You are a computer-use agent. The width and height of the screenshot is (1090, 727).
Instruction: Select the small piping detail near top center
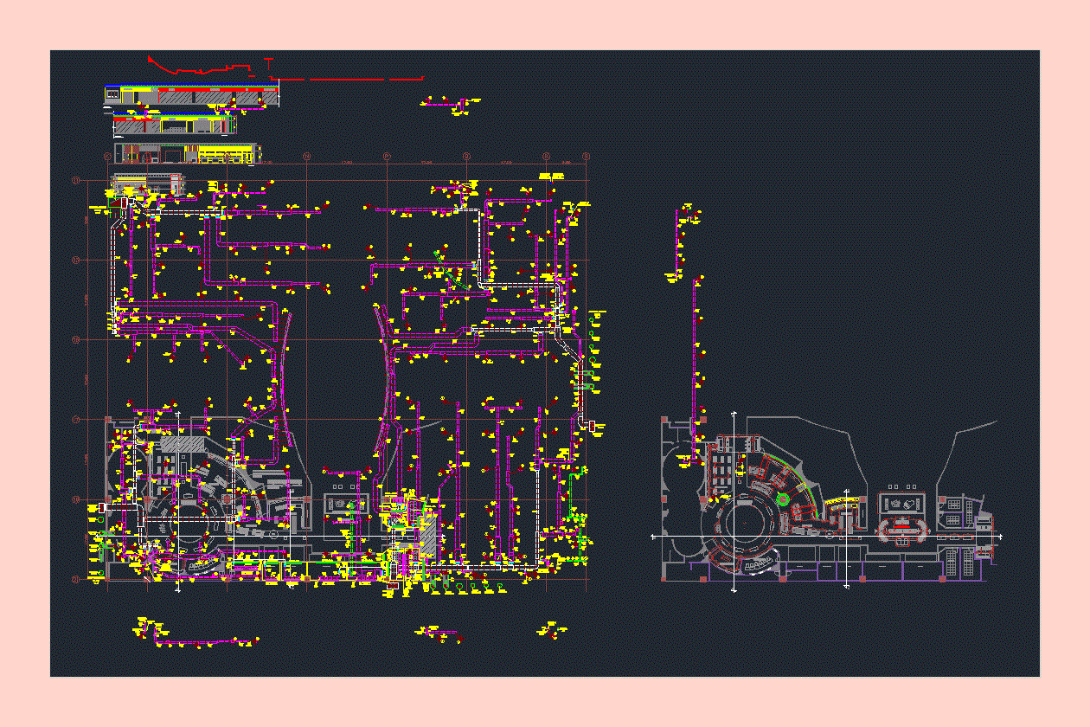(451, 105)
